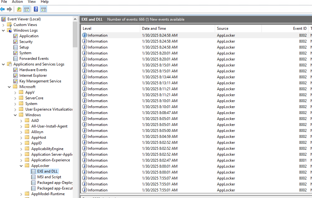
Task: Open the Action menu
Action: (x=17, y=2)
